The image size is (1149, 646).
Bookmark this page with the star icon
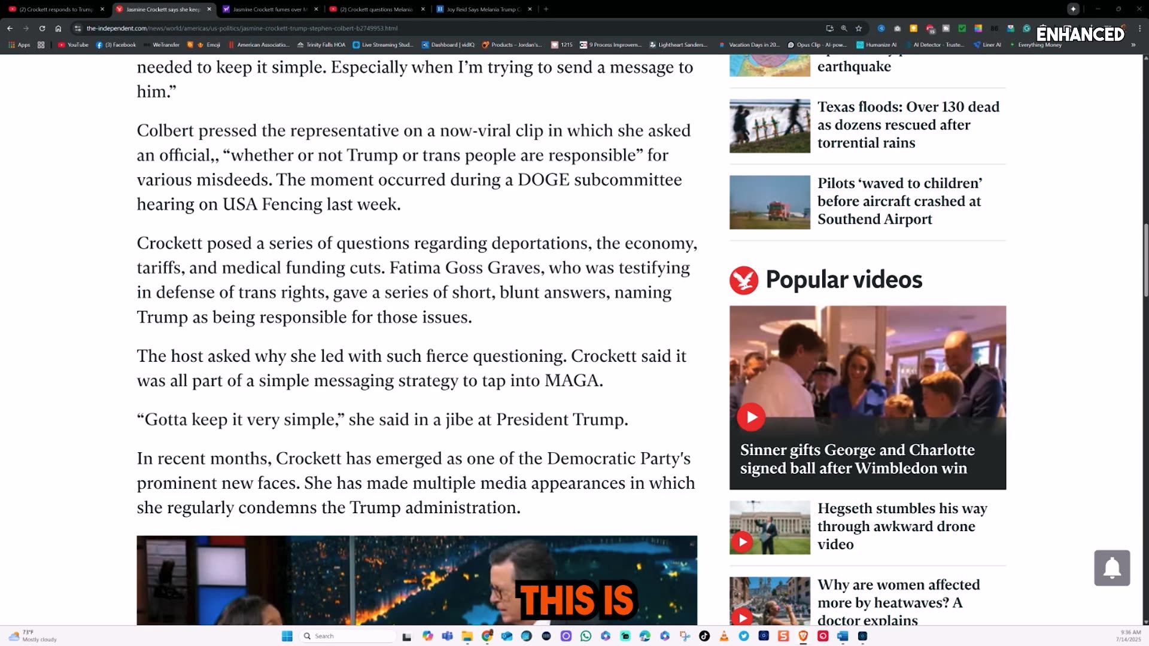point(859,28)
